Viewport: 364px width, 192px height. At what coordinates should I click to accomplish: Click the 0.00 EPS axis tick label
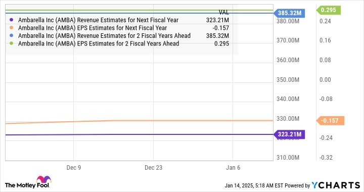click(x=325, y=80)
